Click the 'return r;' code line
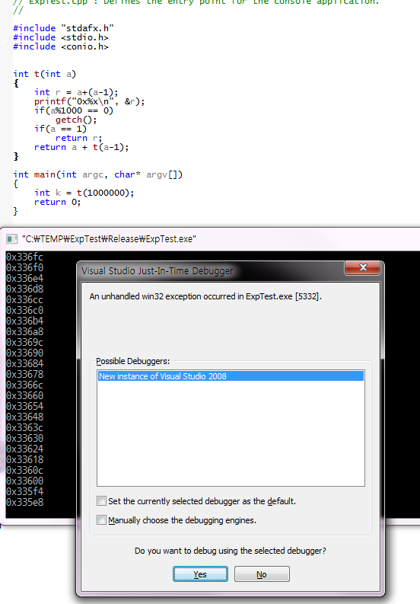420x604 pixels. pos(79,138)
